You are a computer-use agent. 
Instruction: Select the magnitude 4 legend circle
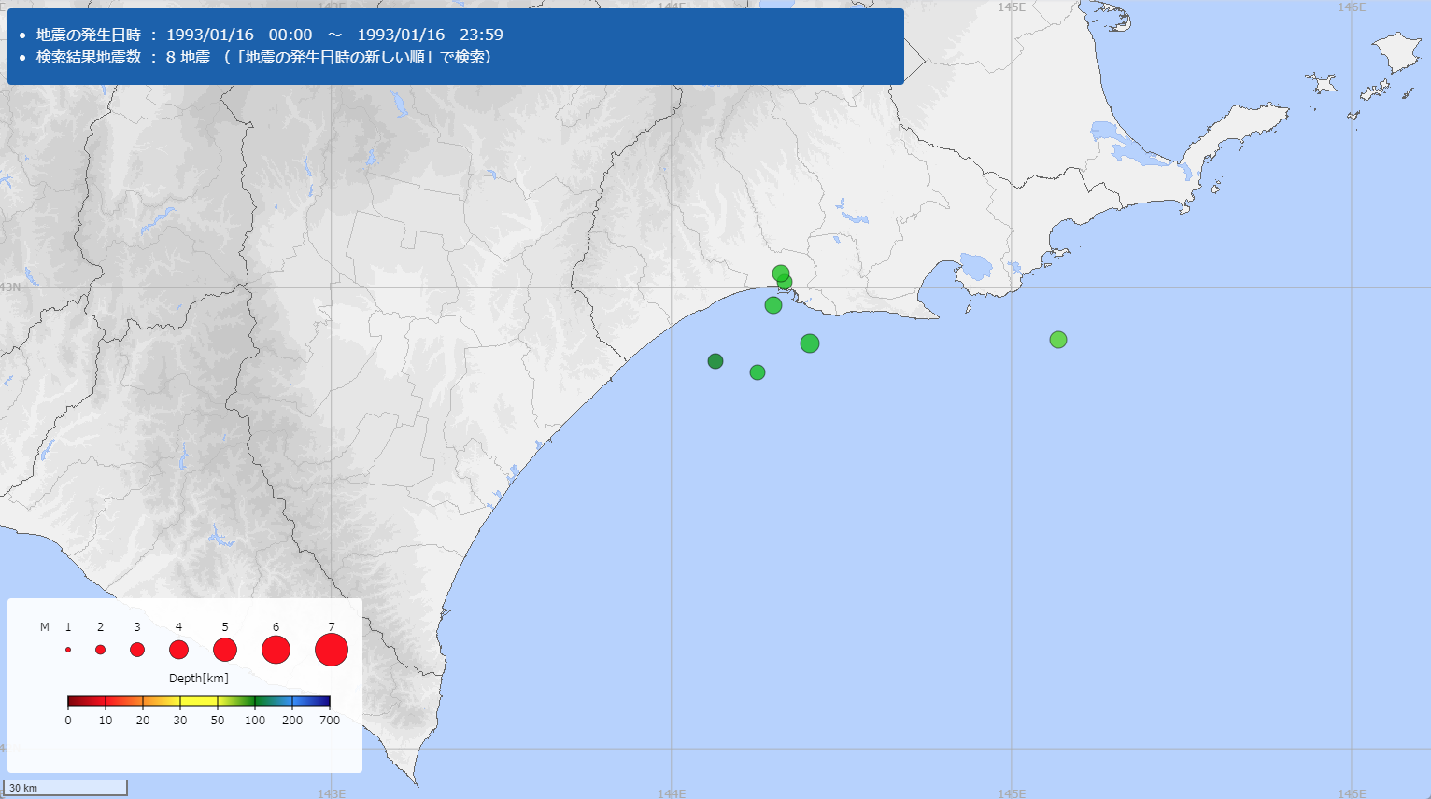(178, 650)
